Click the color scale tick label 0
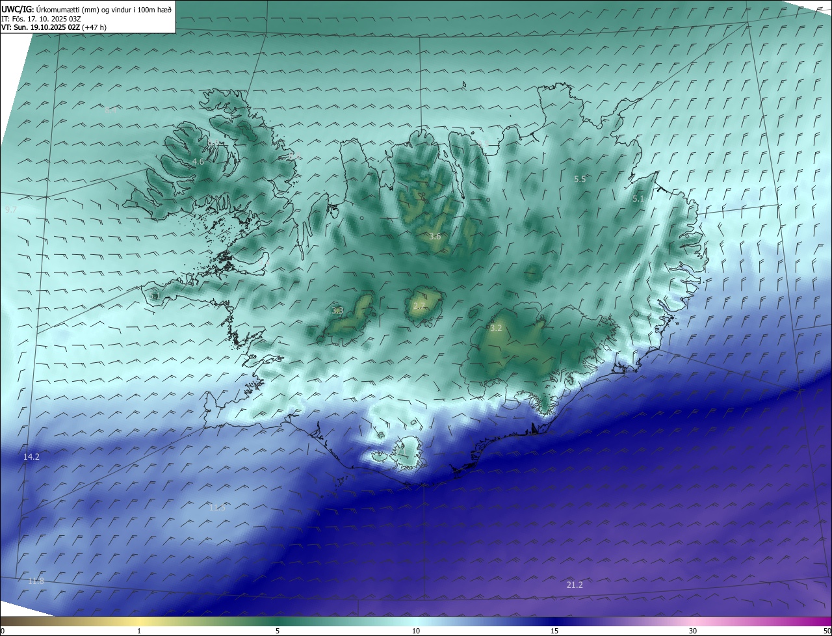 point(3,631)
